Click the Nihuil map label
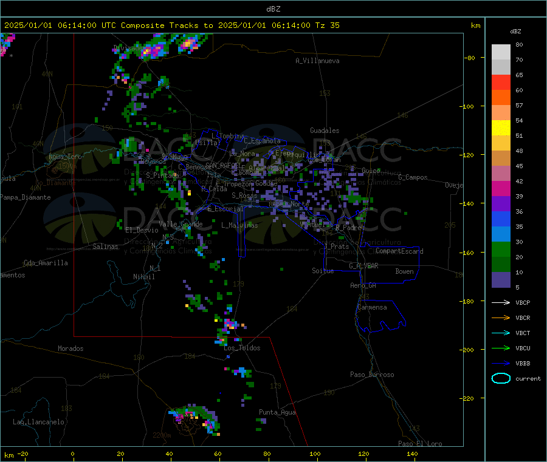547x462 pixels. click(x=143, y=277)
